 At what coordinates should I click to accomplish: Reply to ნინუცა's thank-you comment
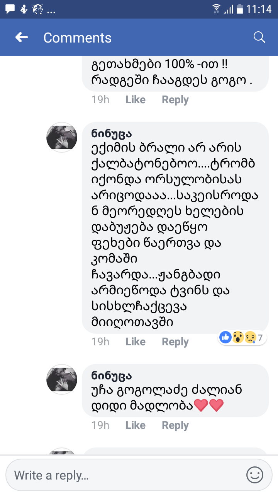click(x=175, y=425)
